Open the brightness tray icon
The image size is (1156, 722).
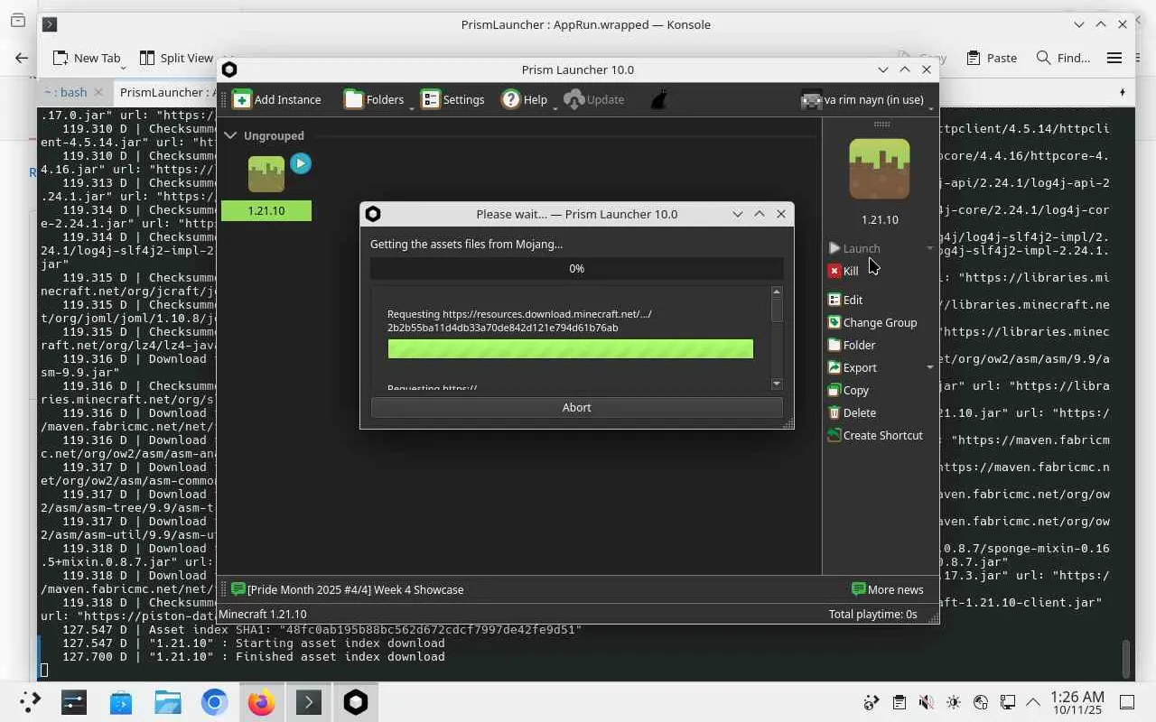pyautogui.click(x=954, y=702)
